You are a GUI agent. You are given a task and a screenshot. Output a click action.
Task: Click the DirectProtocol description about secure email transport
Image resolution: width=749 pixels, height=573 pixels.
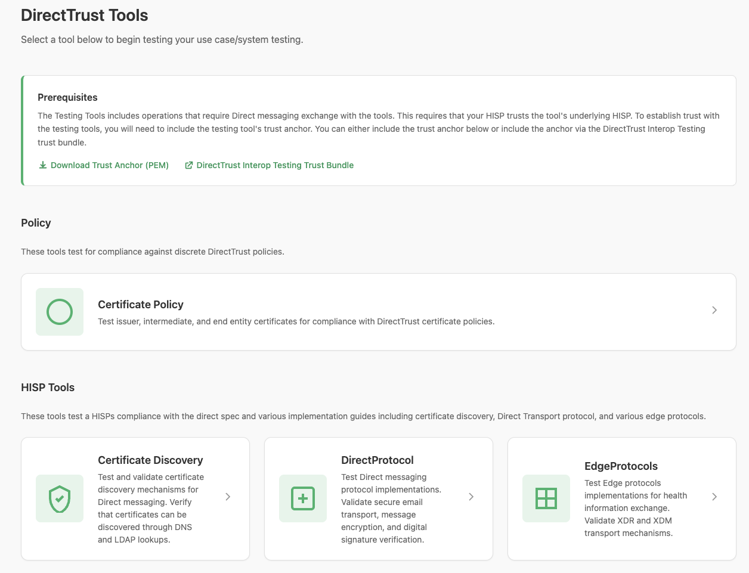point(391,509)
